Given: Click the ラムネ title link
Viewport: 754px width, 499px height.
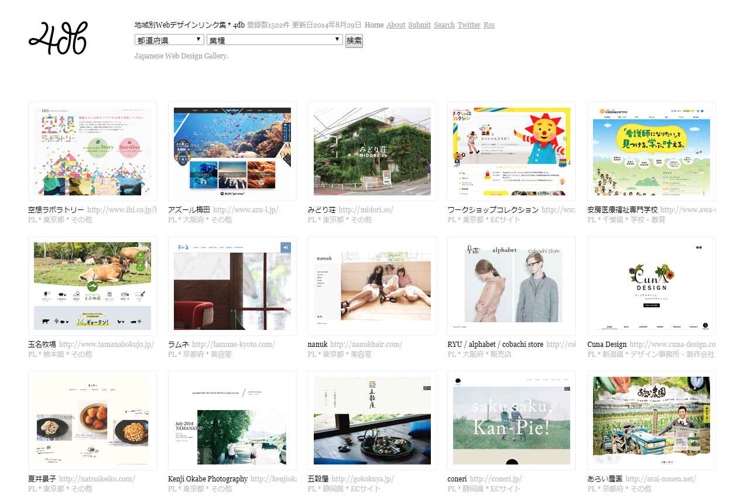Looking at the screenshot, I should pyautogui.click(x=179, y=345).
